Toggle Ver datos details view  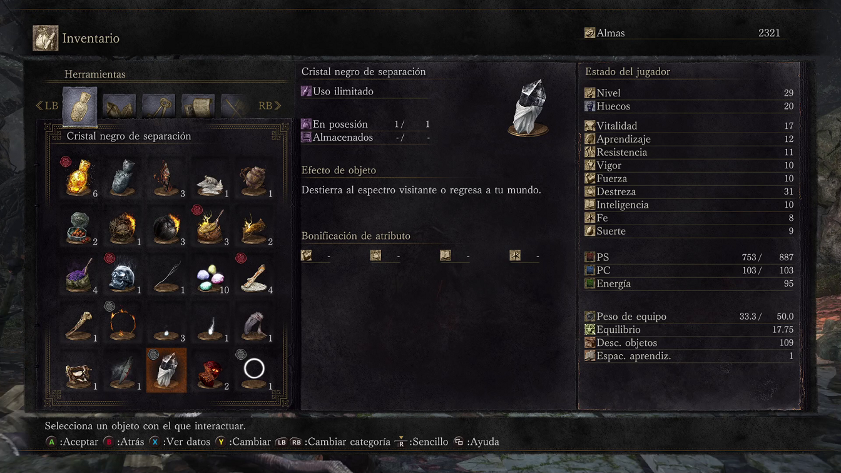pyautogui.click(x=180, y=442)
